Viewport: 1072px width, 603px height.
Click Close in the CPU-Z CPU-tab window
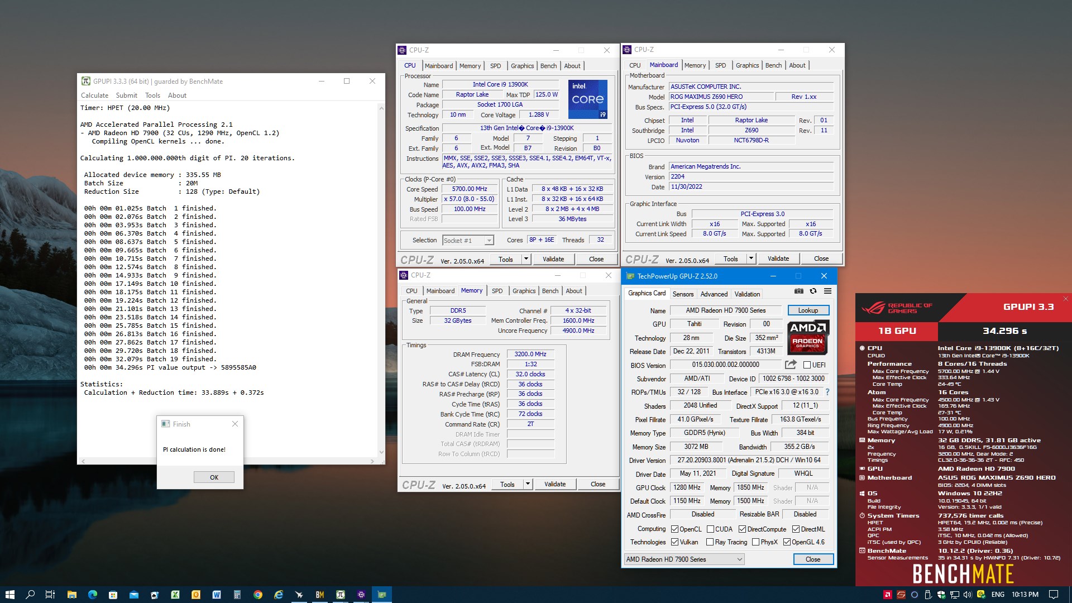click(596, 259)
